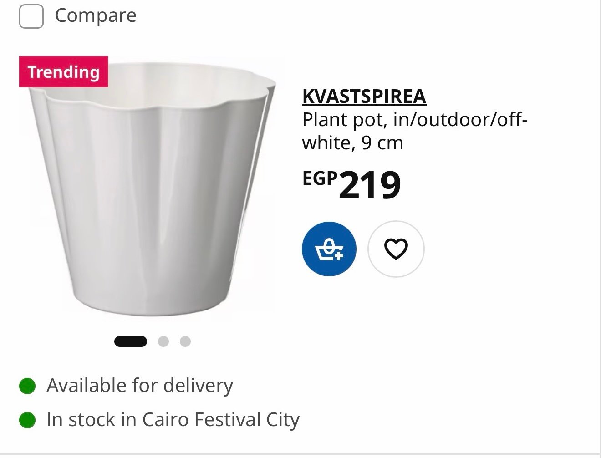Open the KVASTSPIREA product link
Screen dimensions: 601x458
364,96
